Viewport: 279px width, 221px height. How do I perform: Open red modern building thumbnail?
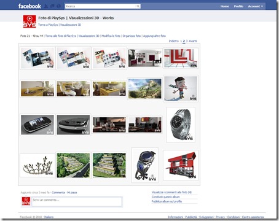point(181,165)
